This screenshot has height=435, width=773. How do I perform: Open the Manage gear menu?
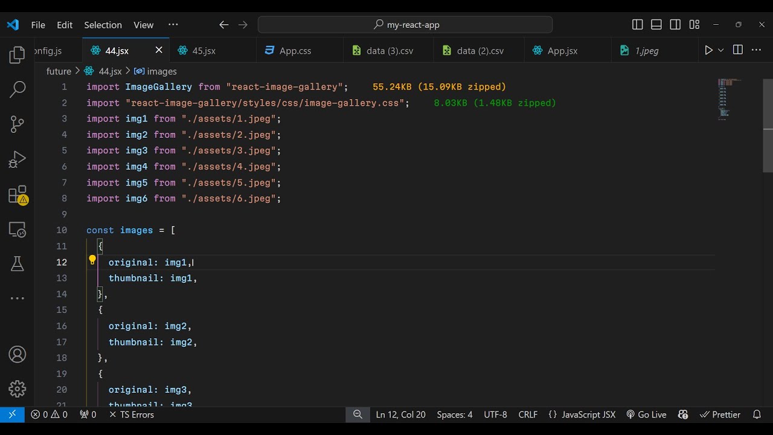pos(18,389)
